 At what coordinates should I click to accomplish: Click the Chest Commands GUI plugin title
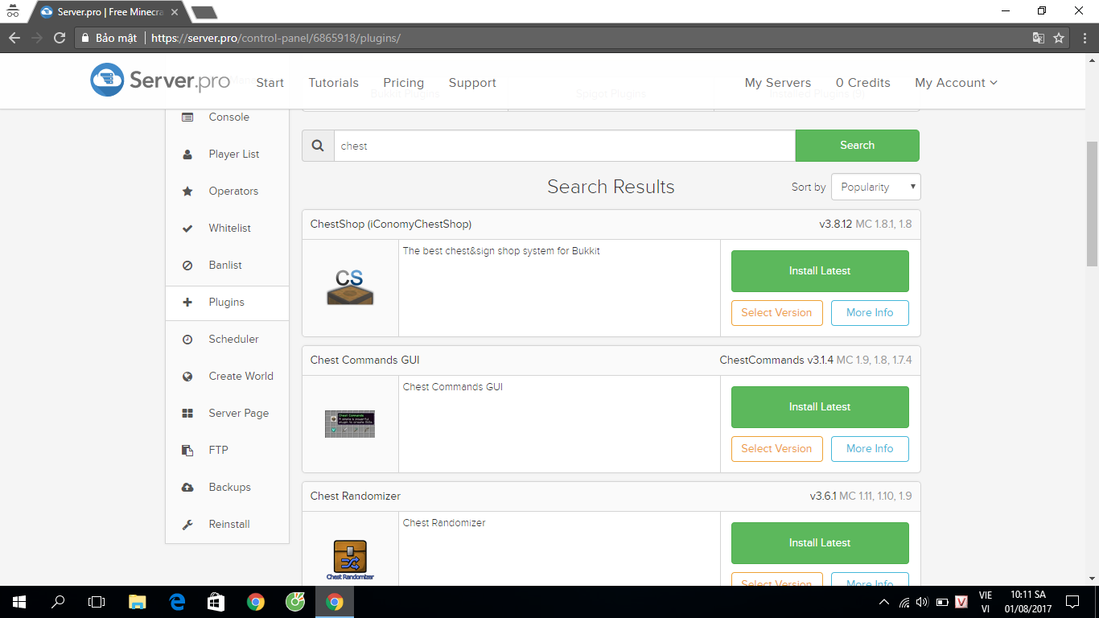coord(365,360)
